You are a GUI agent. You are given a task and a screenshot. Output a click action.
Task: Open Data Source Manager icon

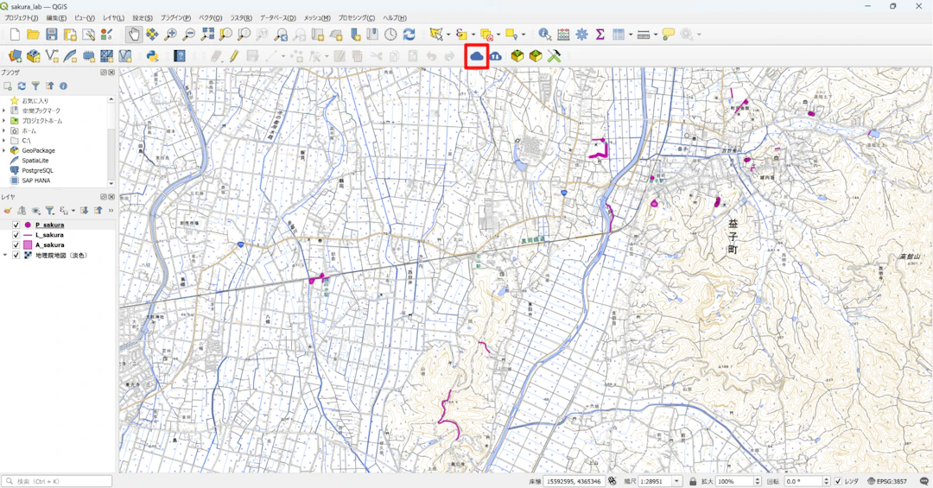(x=15, y=56)
